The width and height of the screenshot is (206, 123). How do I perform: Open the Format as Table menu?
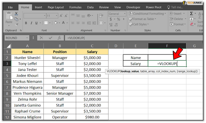142,19
